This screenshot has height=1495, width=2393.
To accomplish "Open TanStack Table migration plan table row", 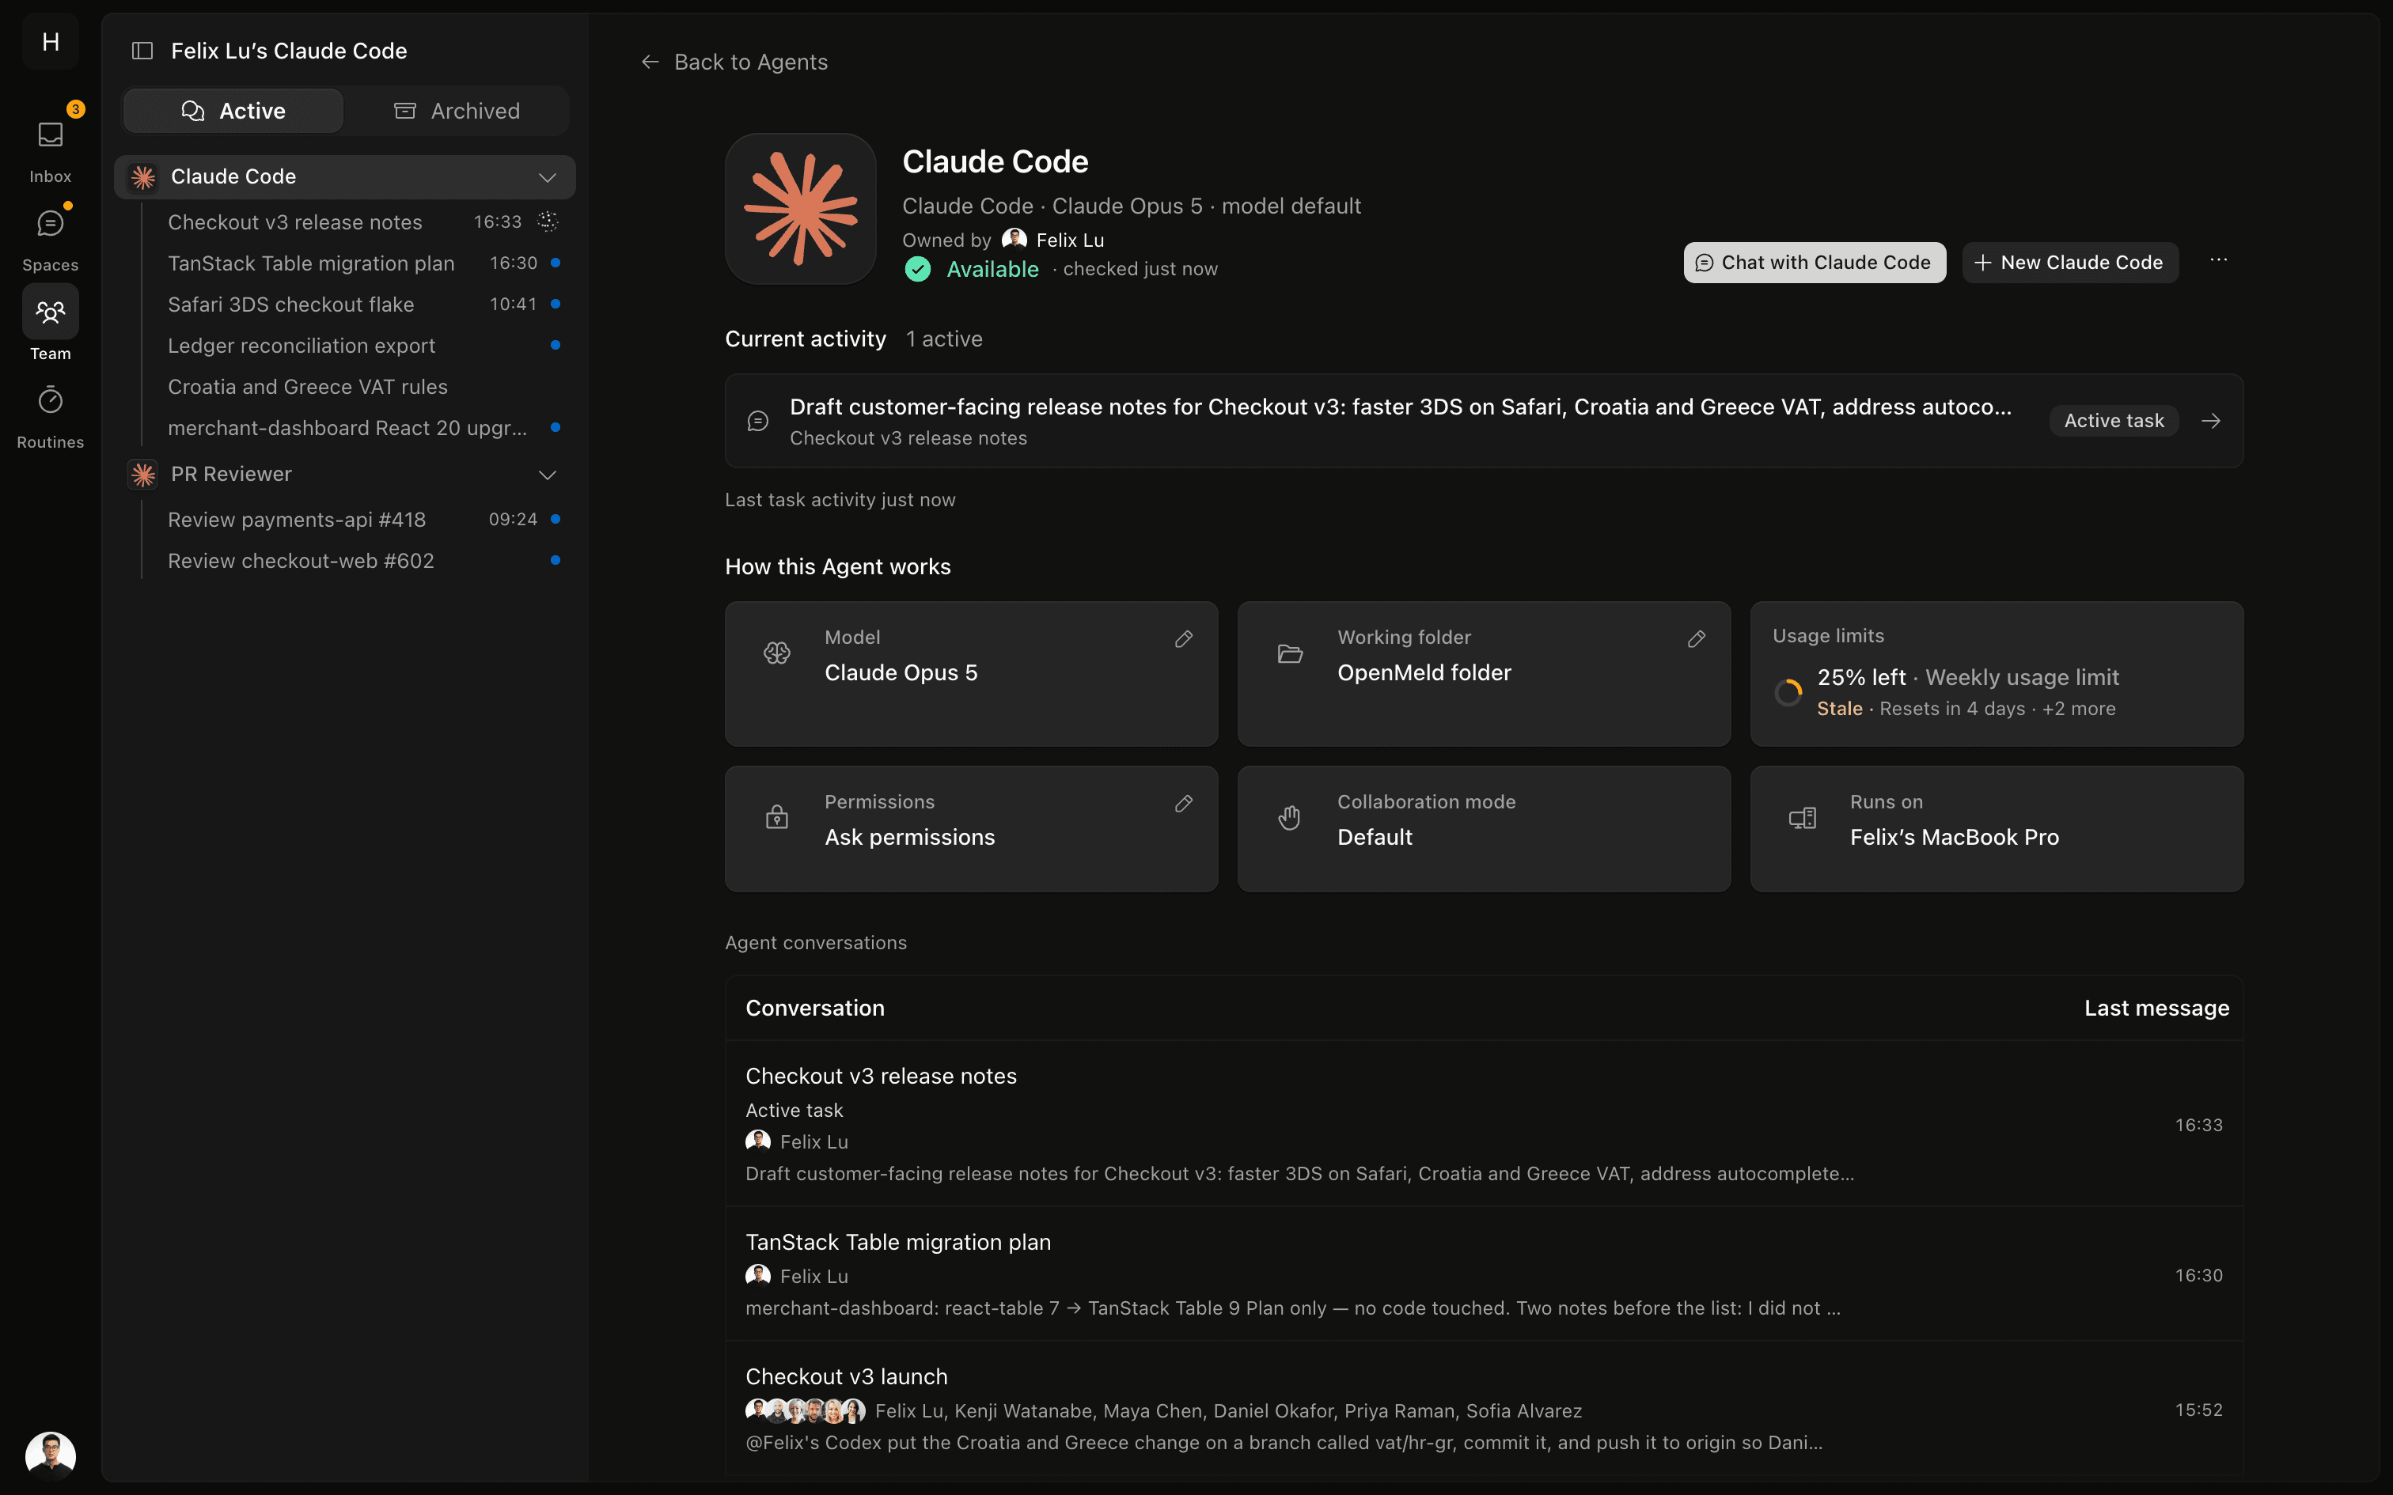I will click(x=1483, y=1274).
